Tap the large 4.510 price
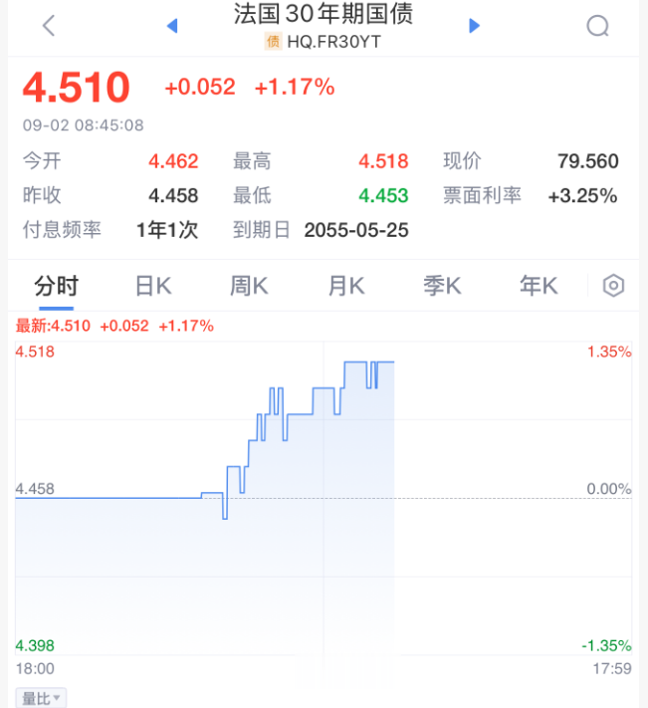 coord(77,88)
